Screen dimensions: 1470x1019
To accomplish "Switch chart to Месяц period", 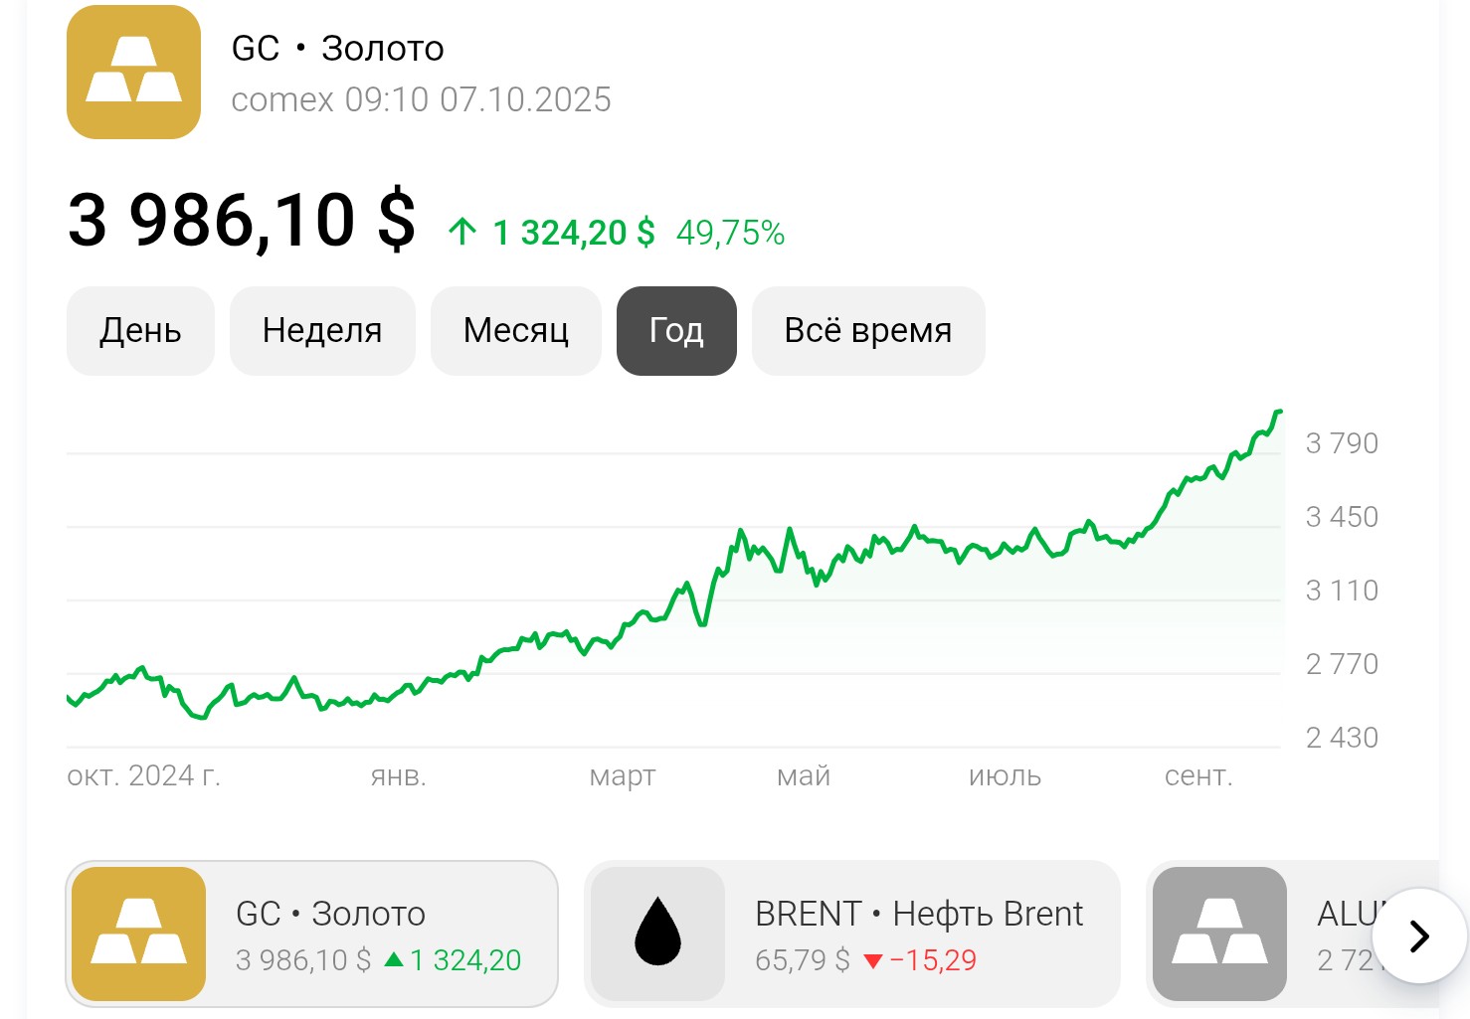I will (515, 331).
